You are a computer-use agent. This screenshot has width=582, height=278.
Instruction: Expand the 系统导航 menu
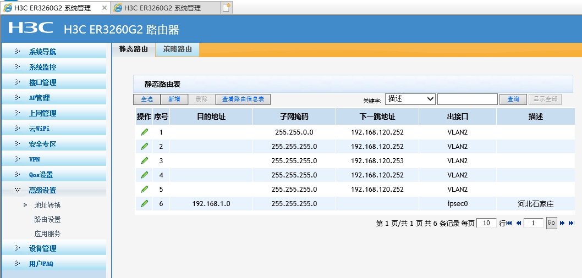[54, 52]
